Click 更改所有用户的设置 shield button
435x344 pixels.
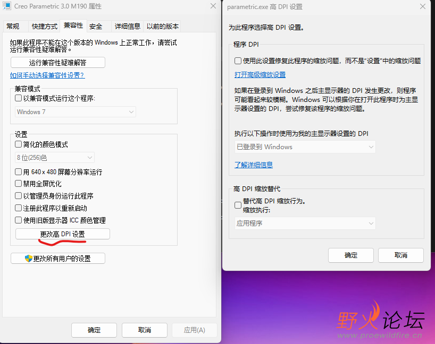[x=58, y=259]
